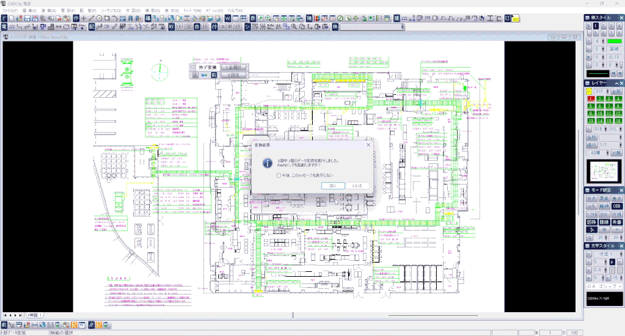625x336 pixels.
Task: Select the circle drawing tool icon
Action: click(99, 18)
